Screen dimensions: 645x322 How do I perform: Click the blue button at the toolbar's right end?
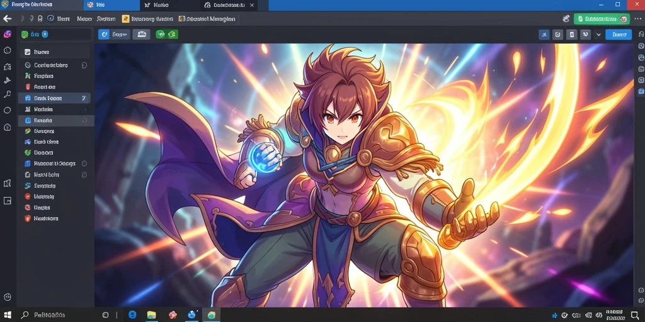click(619, 35)
